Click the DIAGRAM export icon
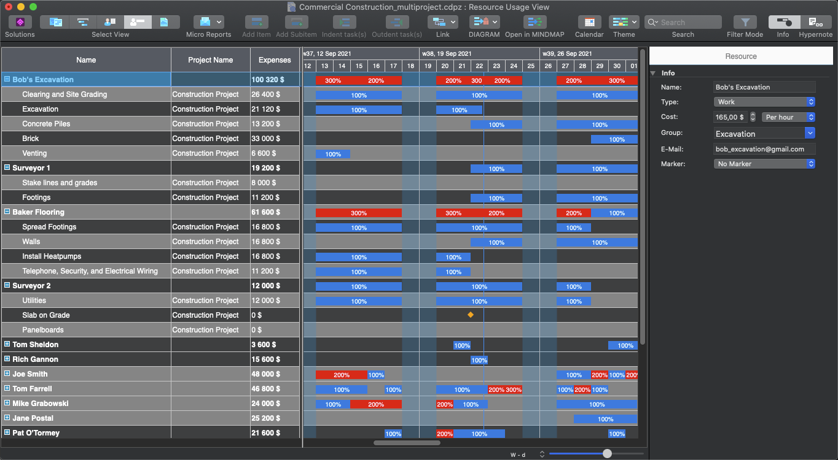This screenshot has height=460, width=838. tap(484, 23)
